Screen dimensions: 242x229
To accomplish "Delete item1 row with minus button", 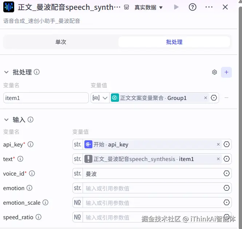I will click(226, 98).
